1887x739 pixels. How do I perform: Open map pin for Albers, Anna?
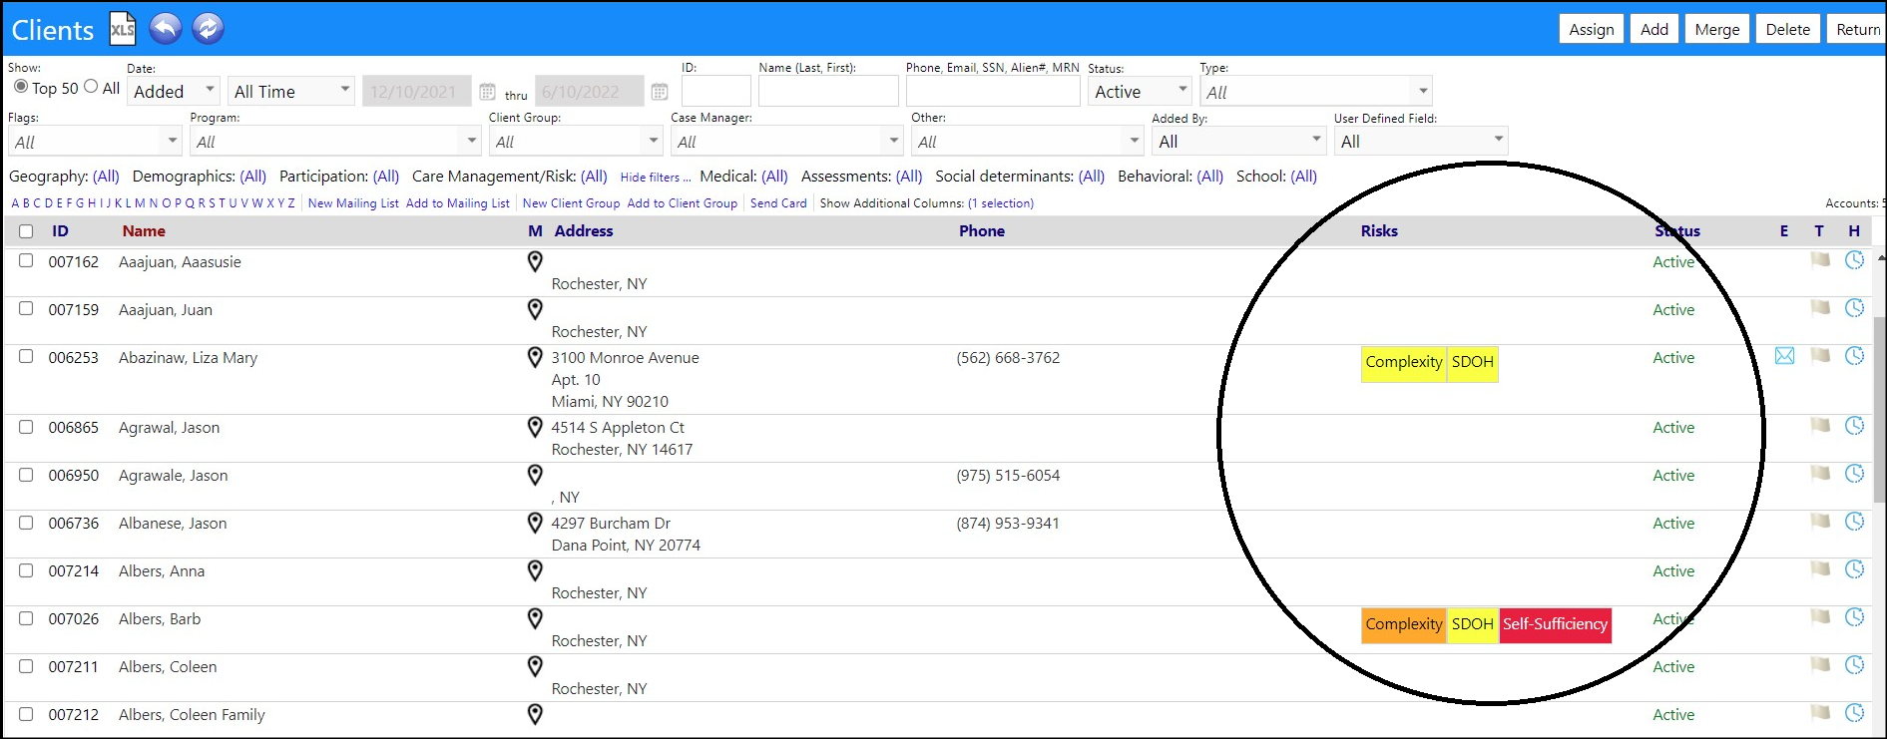point(535,571)
